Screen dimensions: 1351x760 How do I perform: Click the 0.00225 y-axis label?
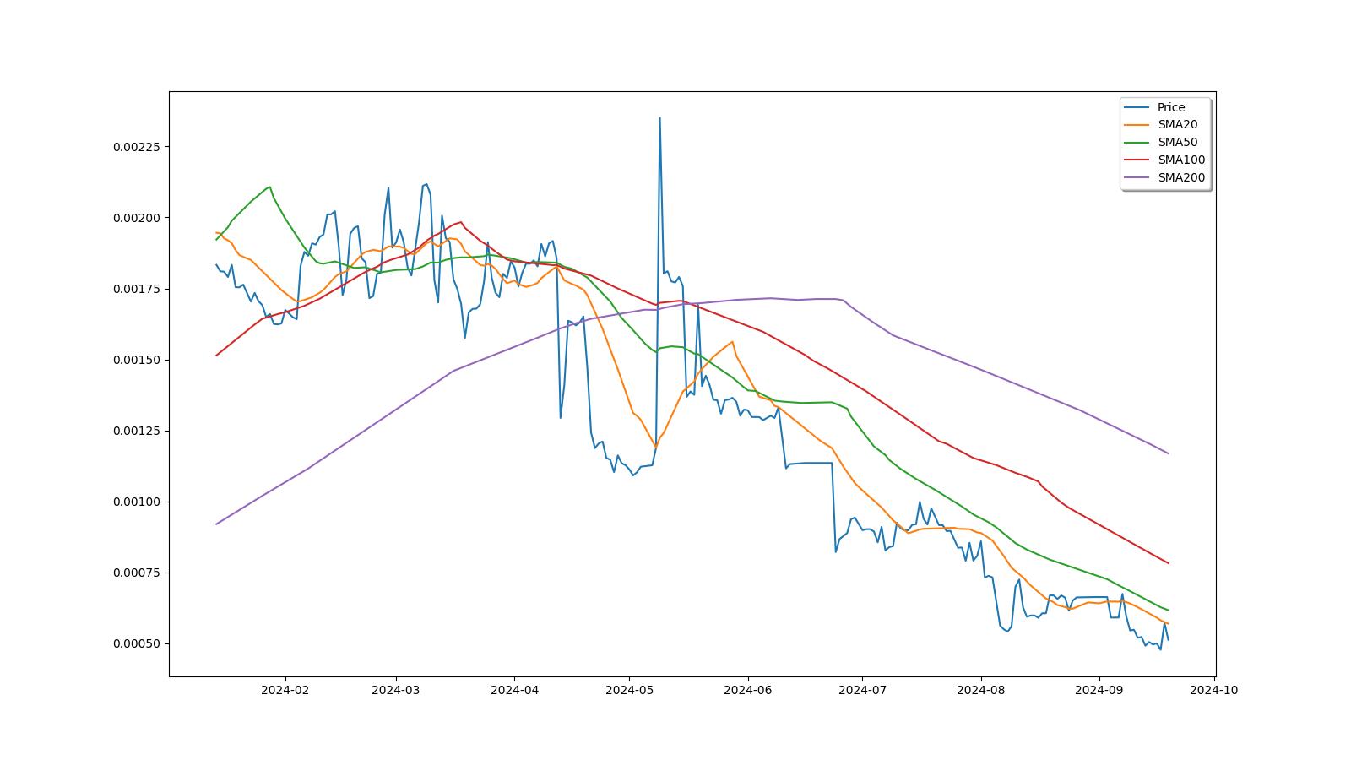pyautogui.click(x=137, y=147)
